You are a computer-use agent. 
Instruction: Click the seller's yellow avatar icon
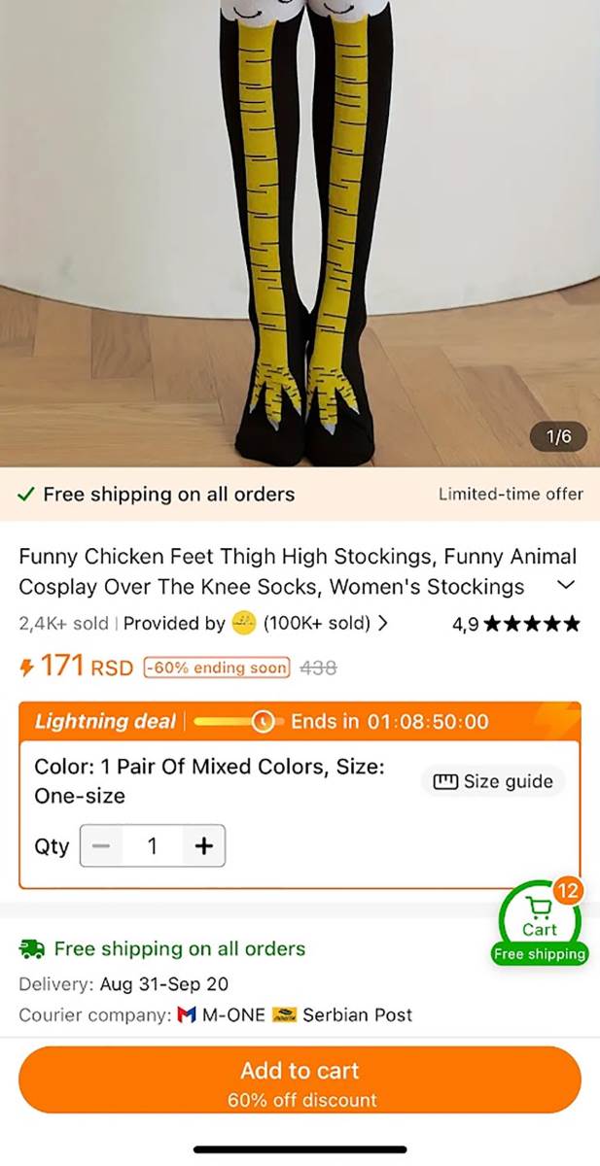244,624
